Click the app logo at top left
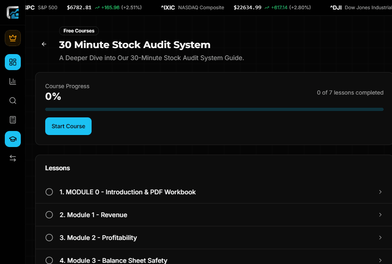 click(x=12, y=12)
